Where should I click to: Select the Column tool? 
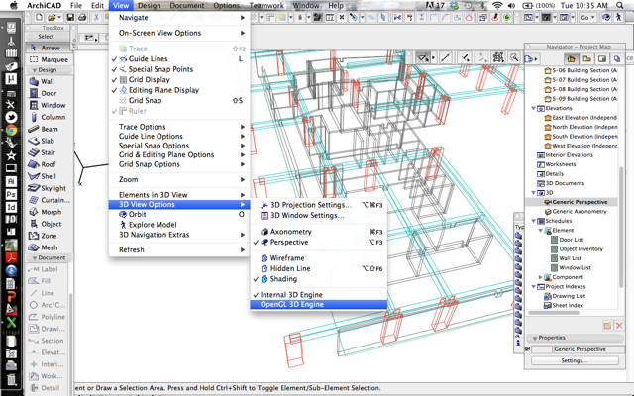click(x=49, y=117)
